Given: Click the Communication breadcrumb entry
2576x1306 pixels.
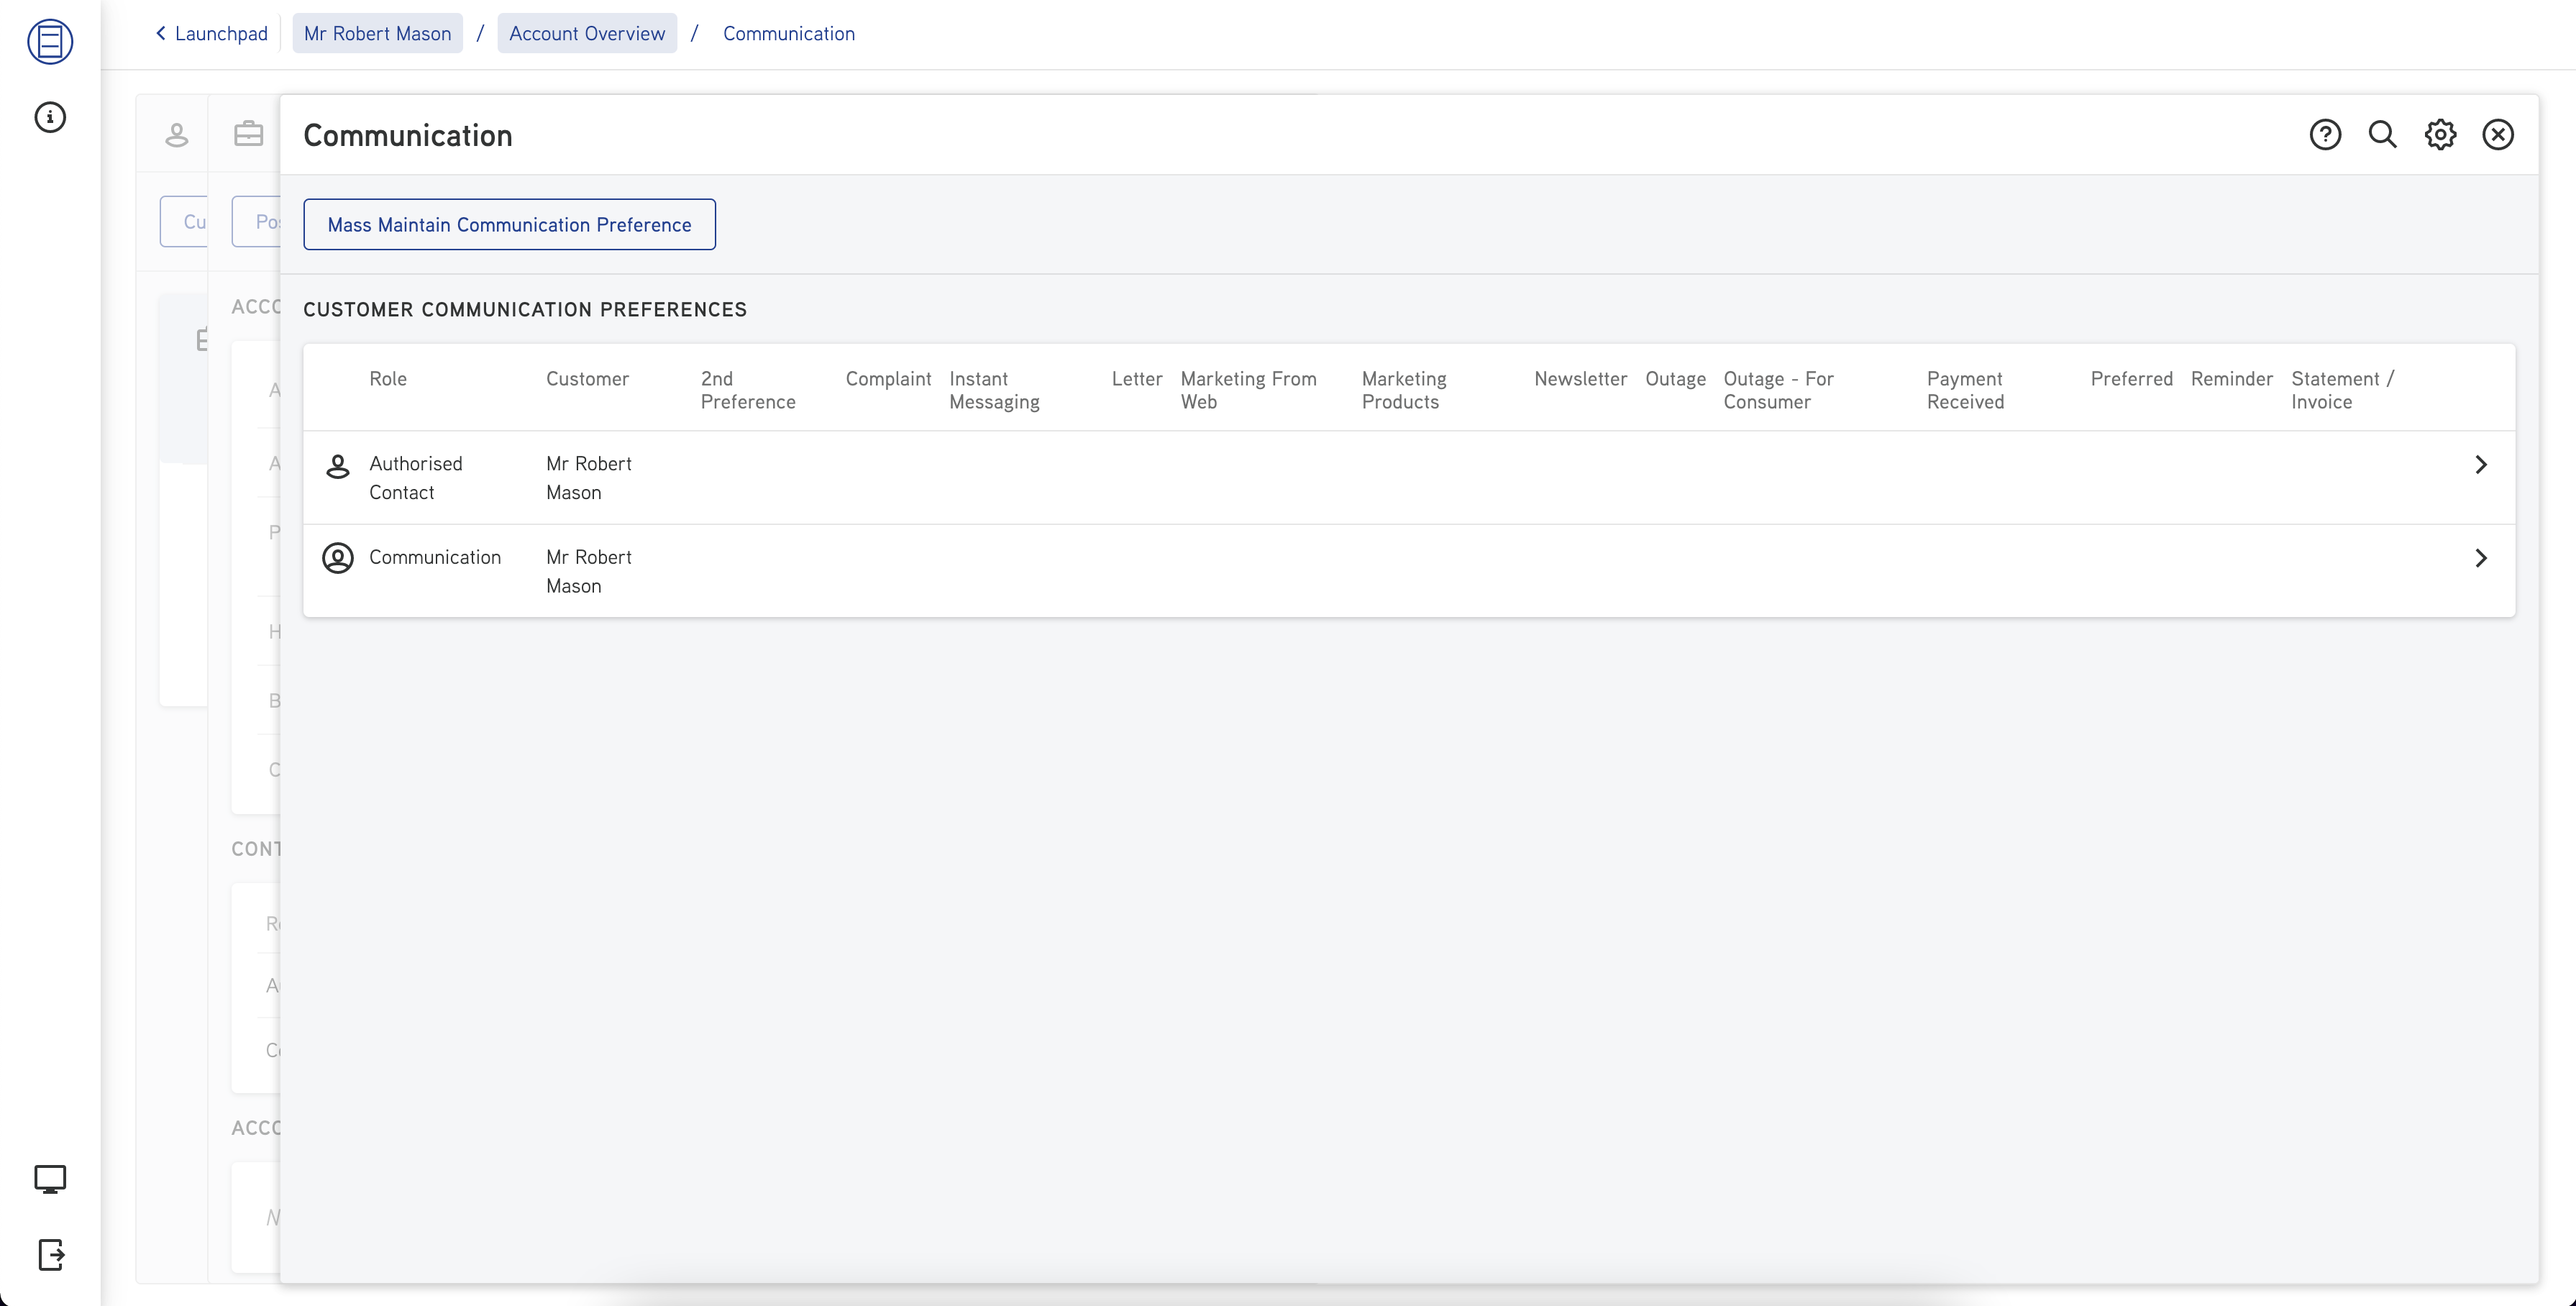Looking at the screenshot, I should [x=788, y=33].
